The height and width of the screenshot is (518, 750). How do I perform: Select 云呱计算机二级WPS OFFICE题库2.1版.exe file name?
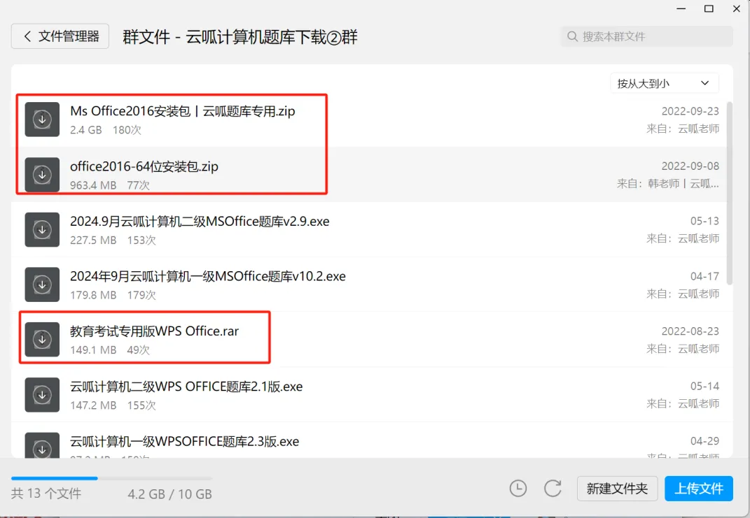[186, 387]
